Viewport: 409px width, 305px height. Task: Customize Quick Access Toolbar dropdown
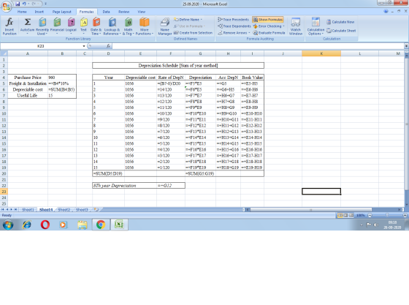(45, 4)
